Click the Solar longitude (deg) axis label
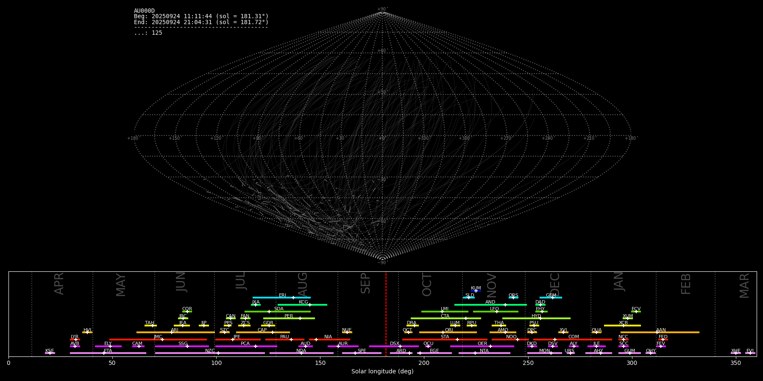This screenshot has width=763, height=381. 382,371
